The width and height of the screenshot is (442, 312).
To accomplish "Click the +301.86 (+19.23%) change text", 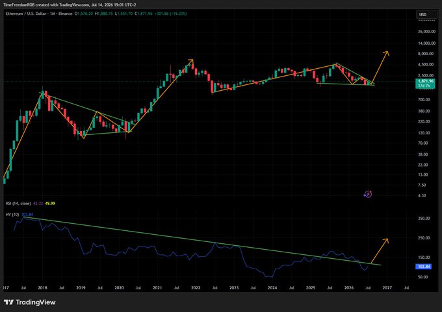I will [170, 14].
